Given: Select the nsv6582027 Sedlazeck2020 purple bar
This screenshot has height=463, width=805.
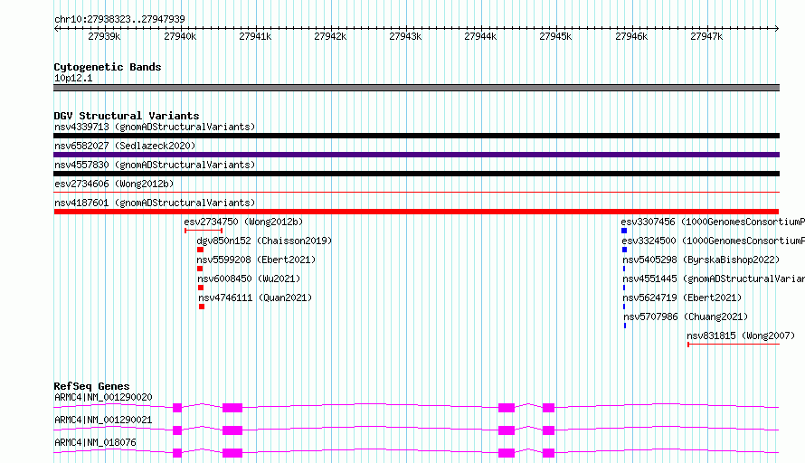Looking at the screenshot, I should point(416,155).
